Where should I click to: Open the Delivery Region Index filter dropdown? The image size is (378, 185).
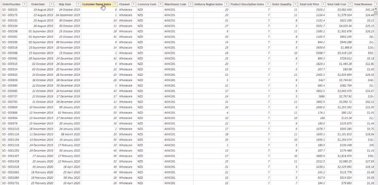[227, 4]
